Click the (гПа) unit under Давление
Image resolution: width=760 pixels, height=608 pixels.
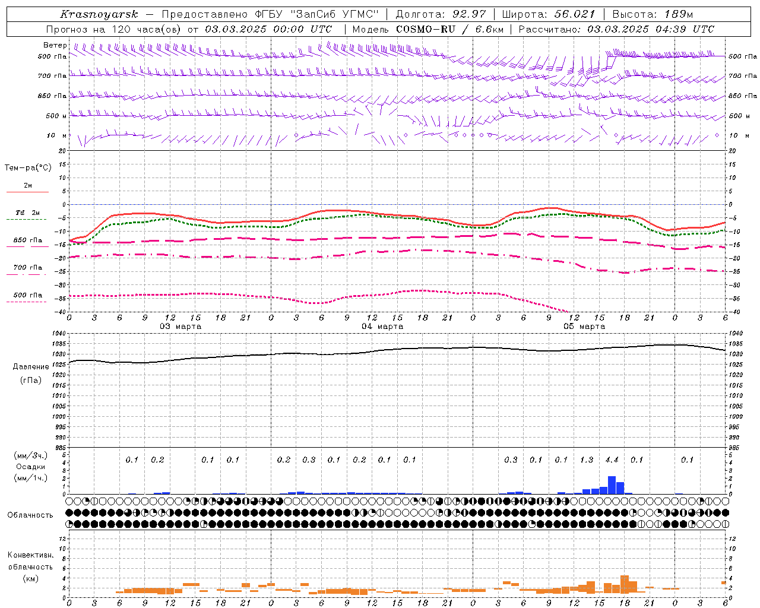[31, 381]
